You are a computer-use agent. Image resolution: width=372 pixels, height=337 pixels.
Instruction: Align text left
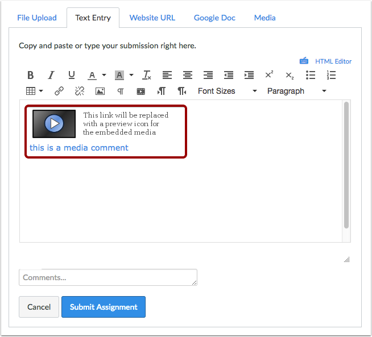167,75
